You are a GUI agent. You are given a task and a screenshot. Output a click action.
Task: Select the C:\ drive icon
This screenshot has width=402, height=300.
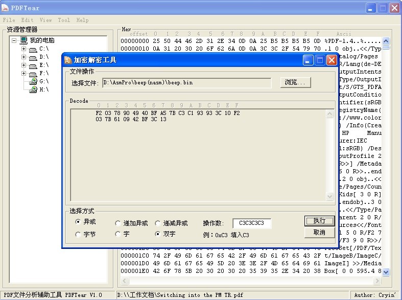tap(33, 49)
